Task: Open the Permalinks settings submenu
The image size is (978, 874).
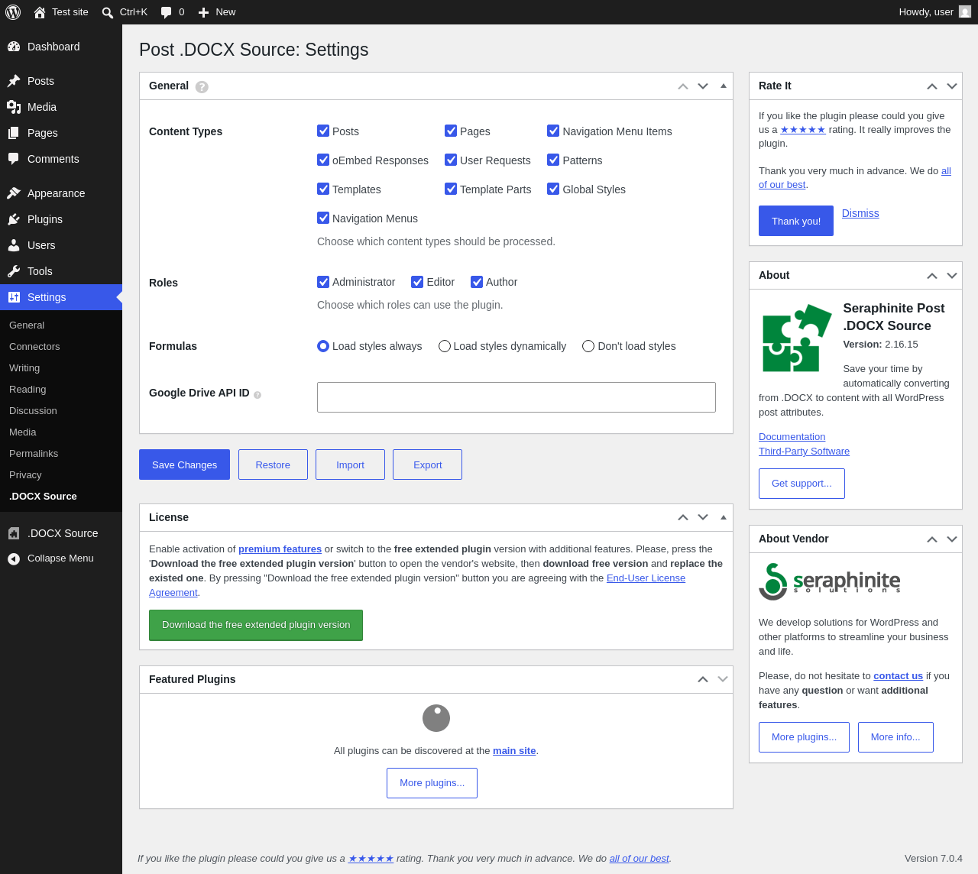Action: [x=34, y=454]
